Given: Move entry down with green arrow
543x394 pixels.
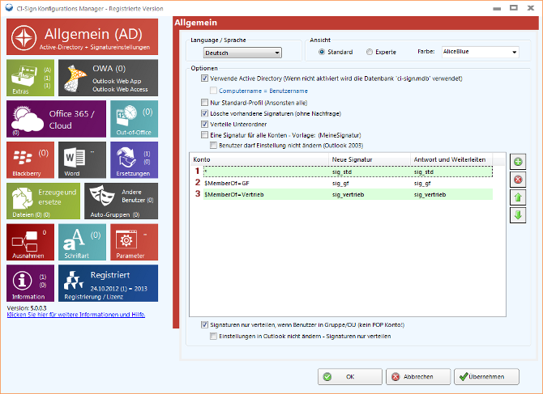Looking at the screenshot, I should (x=518, y=214).
